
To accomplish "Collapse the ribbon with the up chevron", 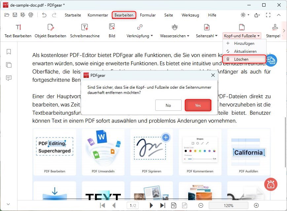I will tap(279, 15).
